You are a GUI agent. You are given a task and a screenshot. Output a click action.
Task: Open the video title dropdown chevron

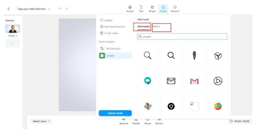pos(49,9)
